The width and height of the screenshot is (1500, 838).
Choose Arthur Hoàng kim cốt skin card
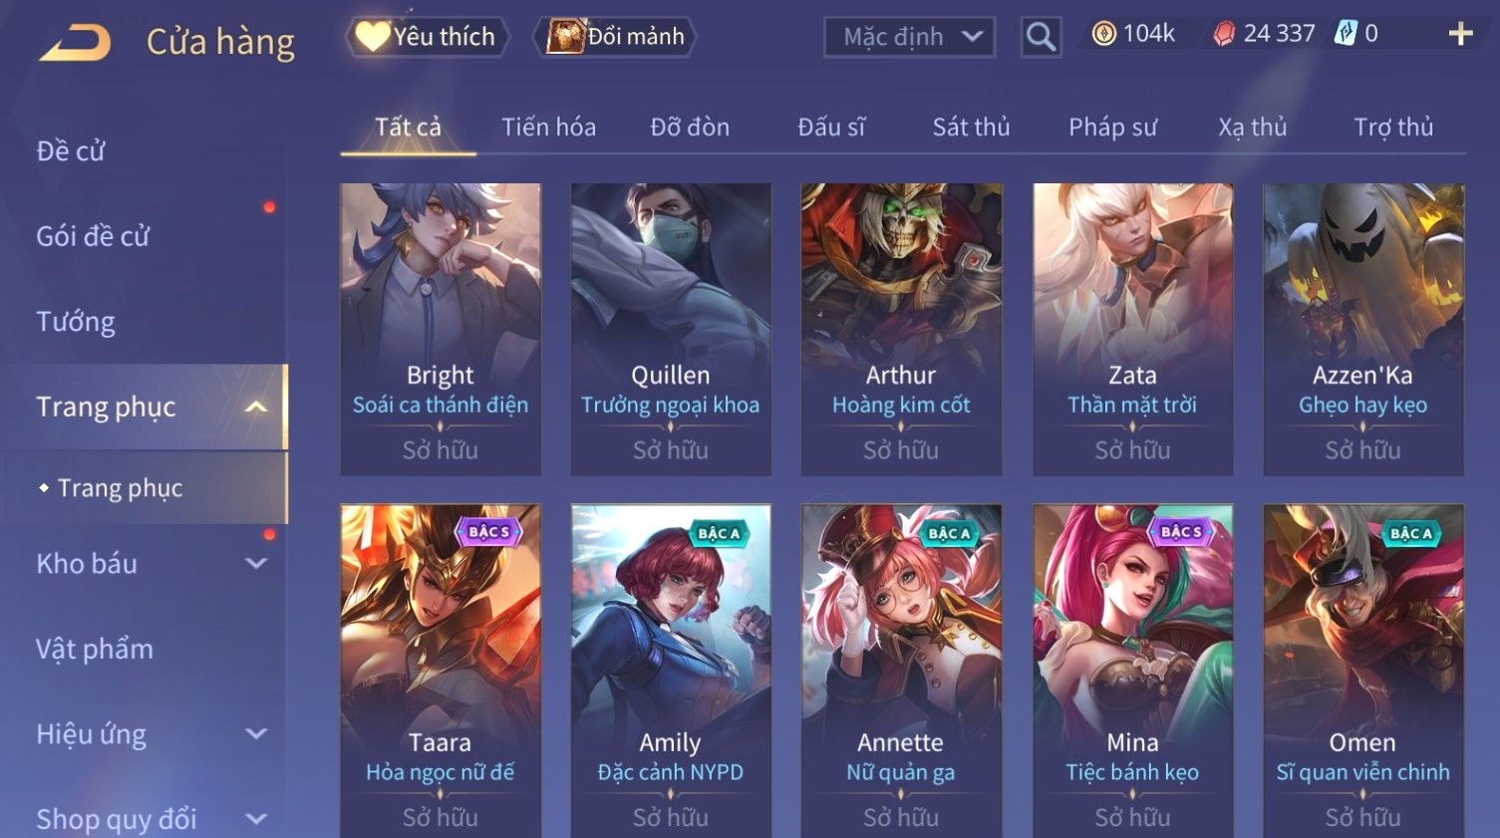(x=901, y=329)
